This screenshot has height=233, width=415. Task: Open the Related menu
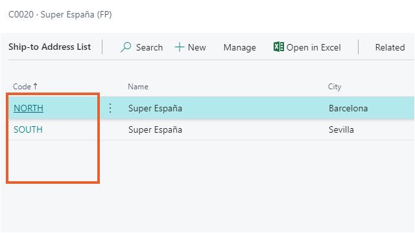(x=390, y=47)
